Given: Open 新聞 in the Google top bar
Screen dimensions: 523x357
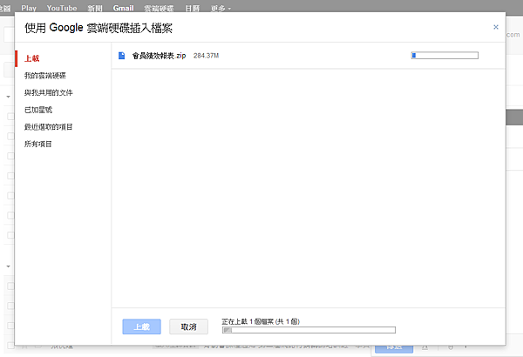Looking at the screenshot, I should tap(95, 9).
